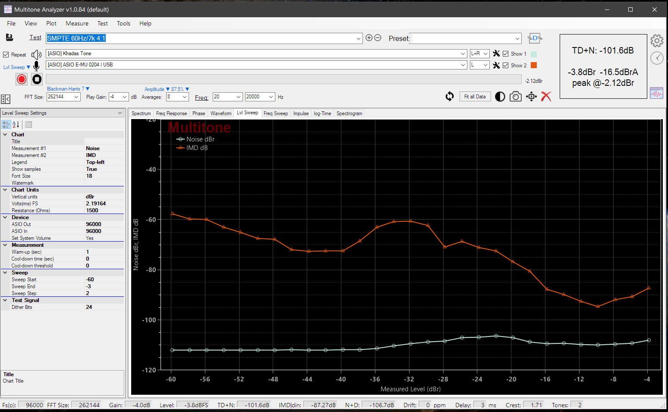Click the Dither Bits value 24 field

point(104,307)
